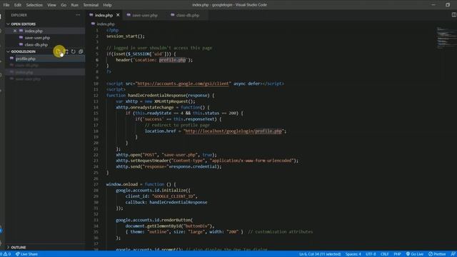This screenshot has width=457, height=257.
Task: Click New Folder icon in GOOGLELOGIN header
Action: (66, 51)
